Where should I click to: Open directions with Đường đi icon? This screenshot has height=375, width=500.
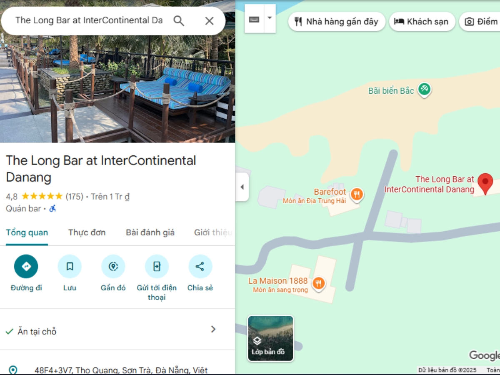pyautogui.click(x=26, y=266)
